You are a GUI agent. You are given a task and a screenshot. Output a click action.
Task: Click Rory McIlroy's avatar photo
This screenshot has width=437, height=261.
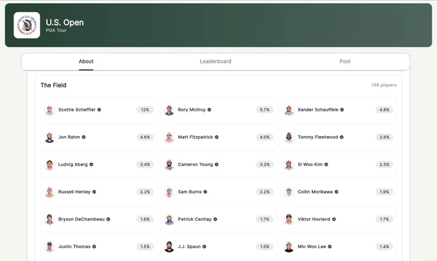pos(169,110)
